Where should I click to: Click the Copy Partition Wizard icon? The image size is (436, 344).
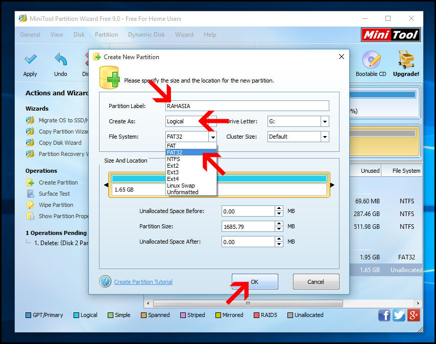30,131
